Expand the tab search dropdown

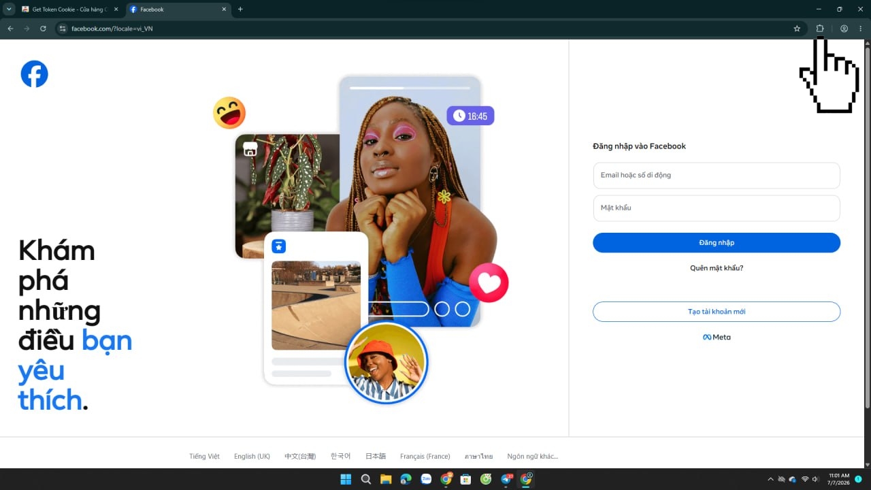point(9,10)
